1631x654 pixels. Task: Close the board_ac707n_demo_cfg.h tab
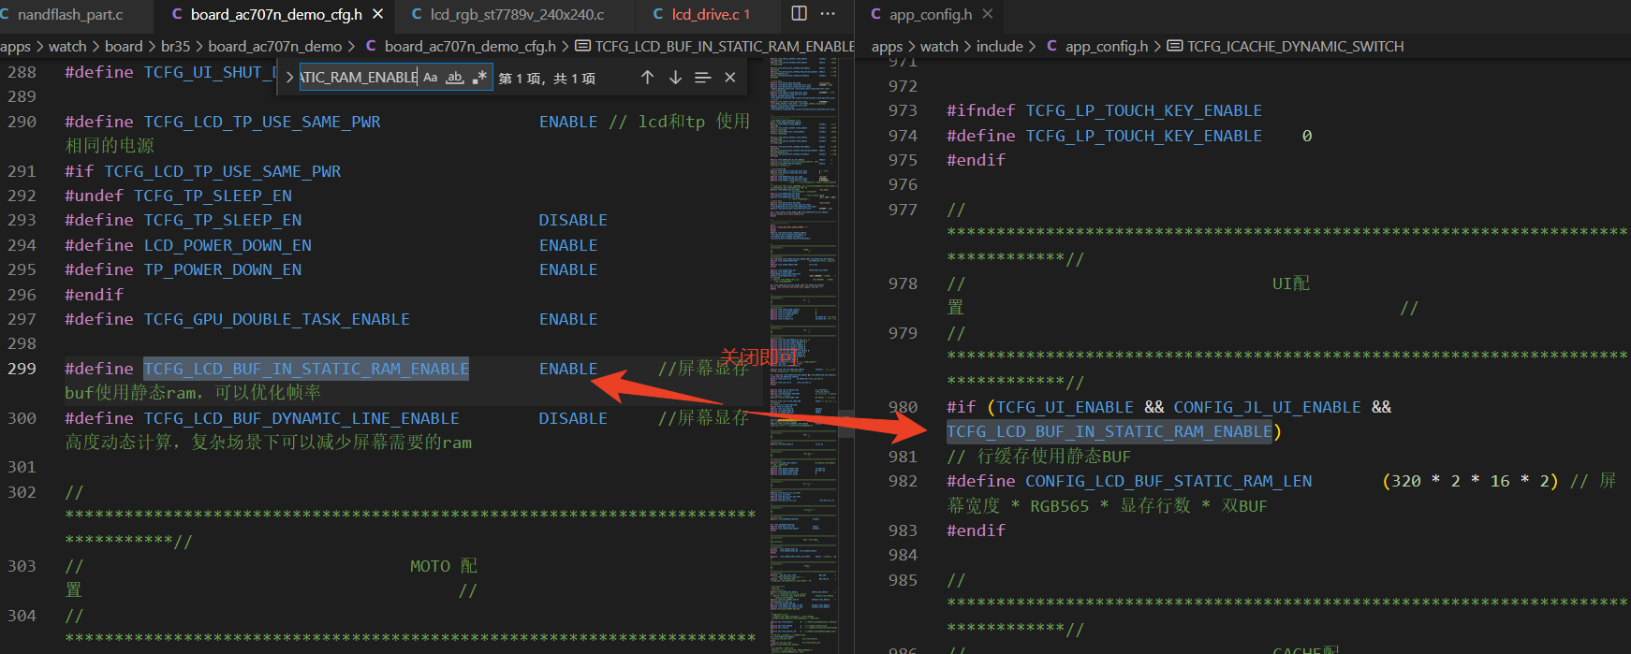(378, 14)
